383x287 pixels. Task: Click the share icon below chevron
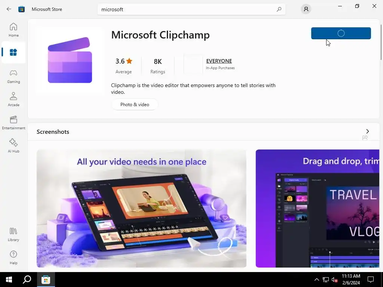(365, 138)
